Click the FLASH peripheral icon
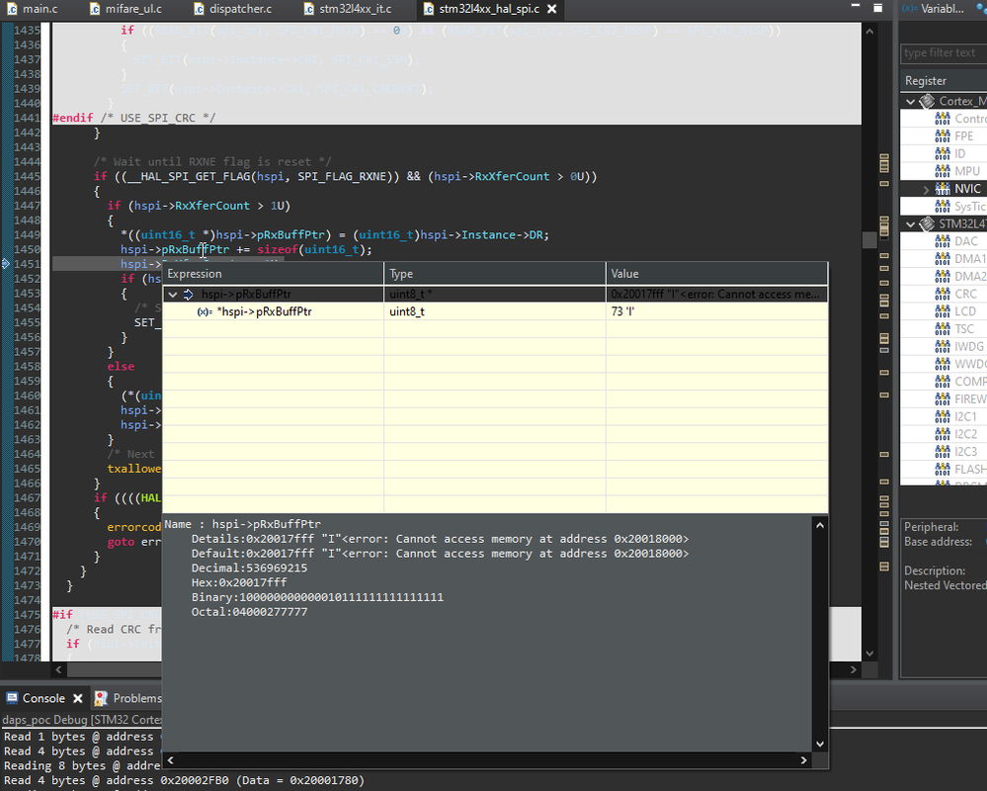 point(943,470)
